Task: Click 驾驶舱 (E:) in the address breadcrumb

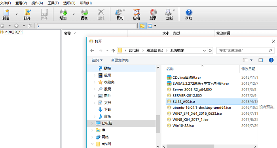Action: (155, 51)
